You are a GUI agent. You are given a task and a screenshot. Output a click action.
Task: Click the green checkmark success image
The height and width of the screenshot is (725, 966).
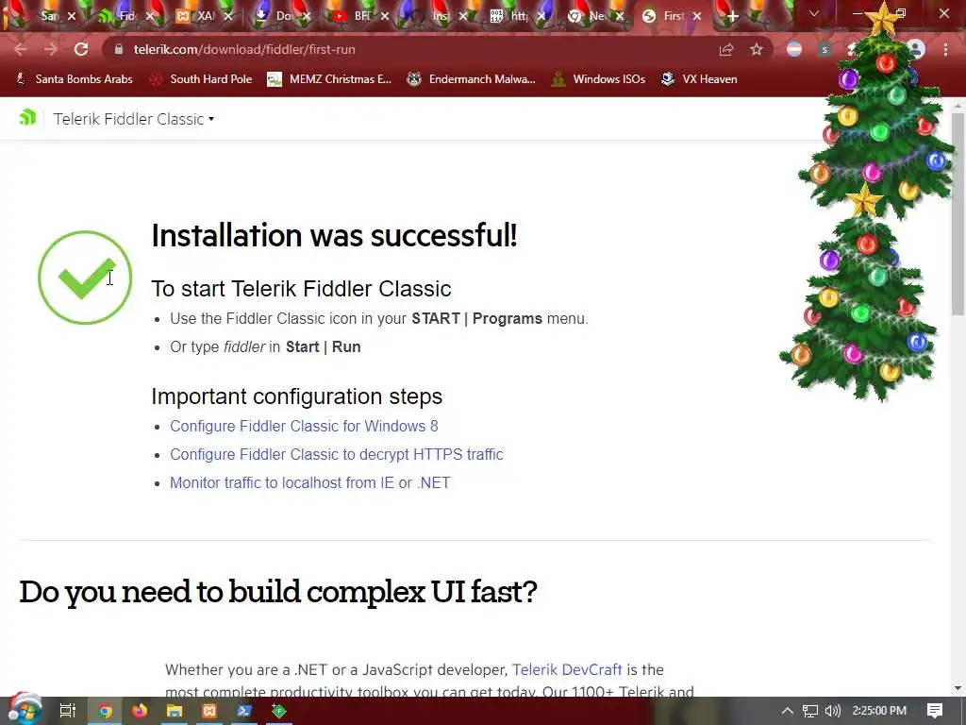85,278
